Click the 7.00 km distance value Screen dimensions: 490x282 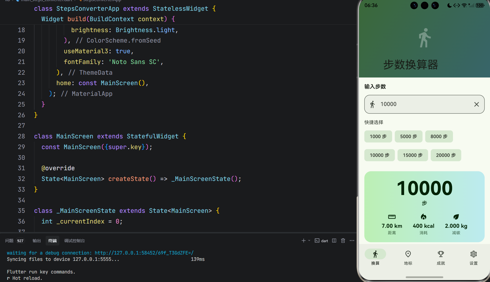tap(392, 226)
